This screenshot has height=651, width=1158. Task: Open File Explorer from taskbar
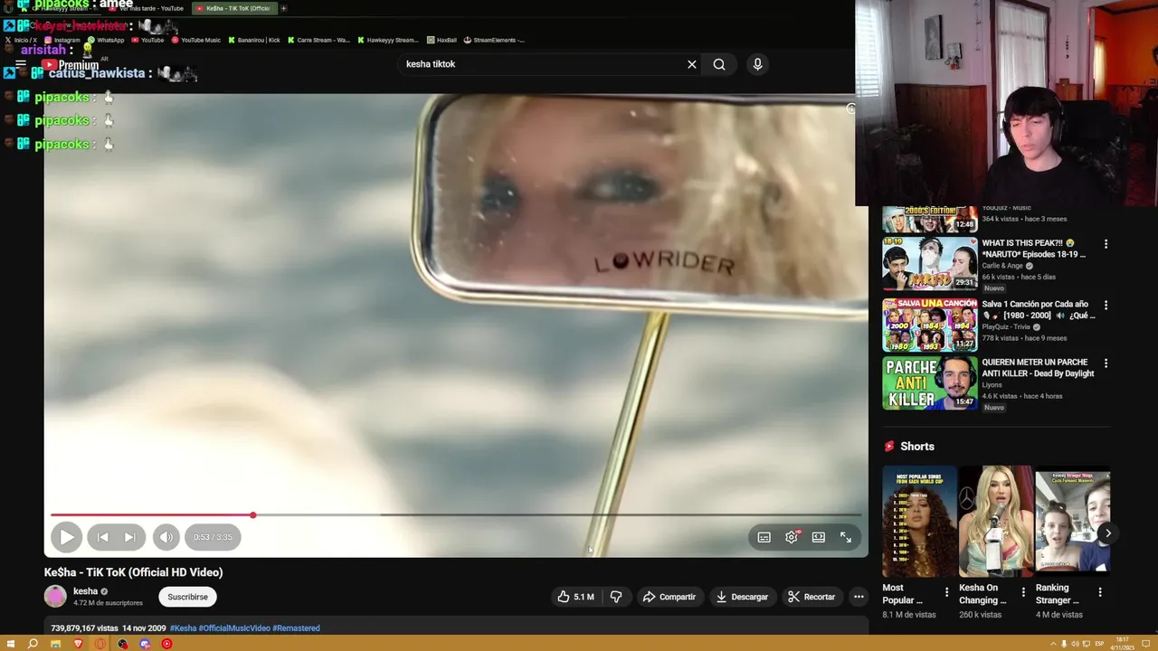(55, 644)
